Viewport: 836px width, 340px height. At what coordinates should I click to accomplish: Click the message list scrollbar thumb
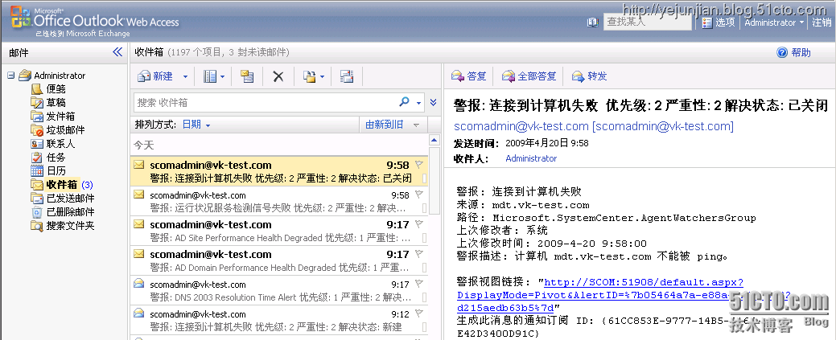434,179
